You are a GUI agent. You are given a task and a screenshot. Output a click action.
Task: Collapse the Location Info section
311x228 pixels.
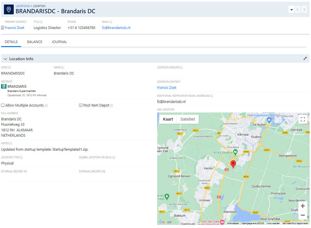click(5, 59)
